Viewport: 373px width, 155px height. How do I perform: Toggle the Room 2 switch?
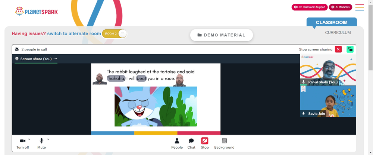[x=115, y=34]
